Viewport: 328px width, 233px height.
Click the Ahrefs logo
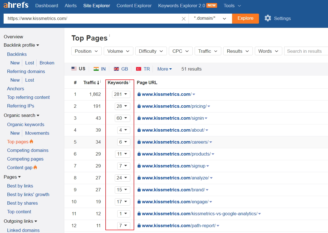[16, 5]
